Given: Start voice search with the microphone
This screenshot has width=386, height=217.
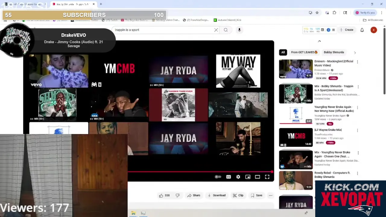Looking at the screenshot, I should point(239,30).
